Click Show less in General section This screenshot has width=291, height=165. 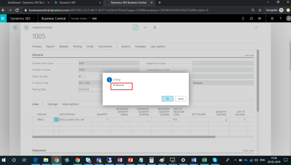point(249,55)
